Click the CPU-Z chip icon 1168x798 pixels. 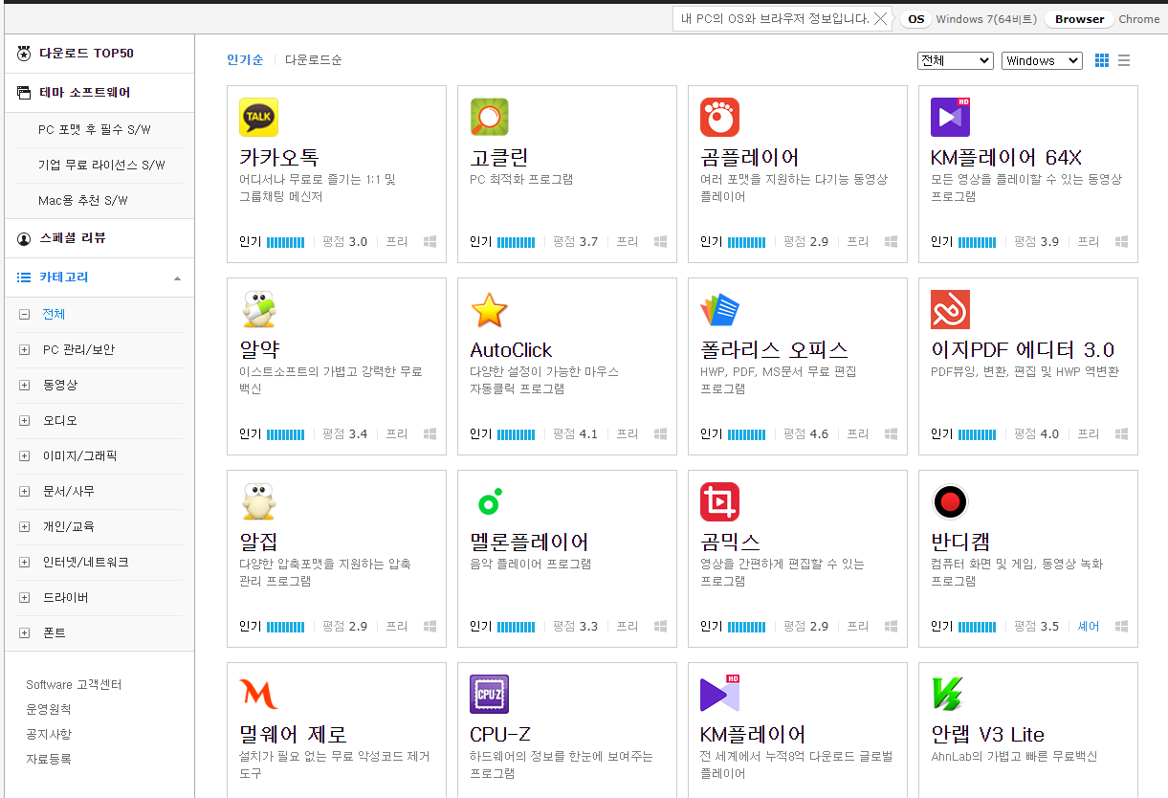tap(489, 694)
